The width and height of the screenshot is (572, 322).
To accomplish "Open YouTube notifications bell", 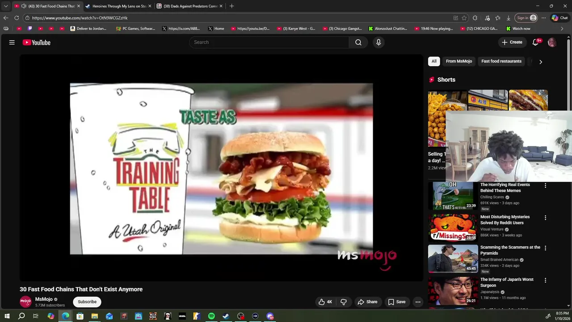I will pyautogui.click(x=536, y=42).
